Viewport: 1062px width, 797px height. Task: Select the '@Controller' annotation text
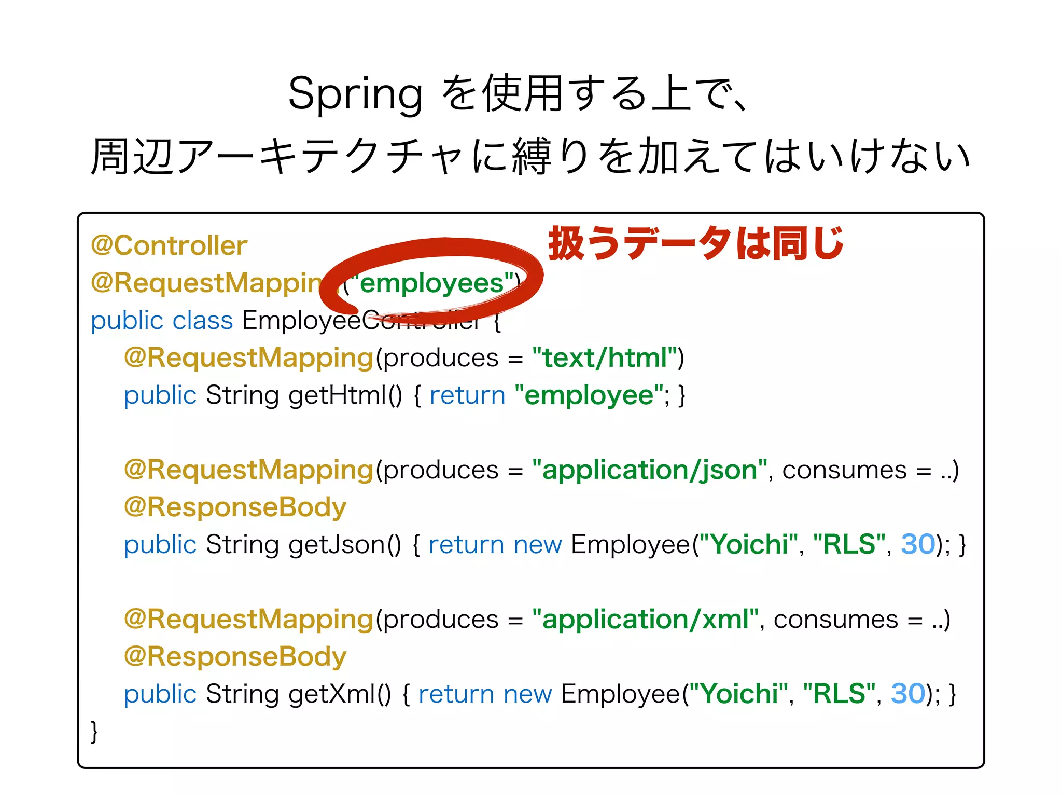pyautogui.click(x=169, y=245)
